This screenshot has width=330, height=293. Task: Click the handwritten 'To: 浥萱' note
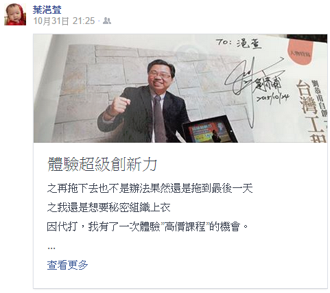[239, 43]
